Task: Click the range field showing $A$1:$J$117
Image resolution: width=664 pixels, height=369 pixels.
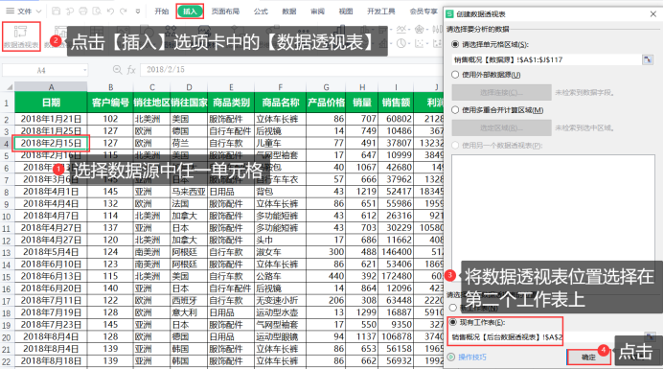Action: pos(546,59)
